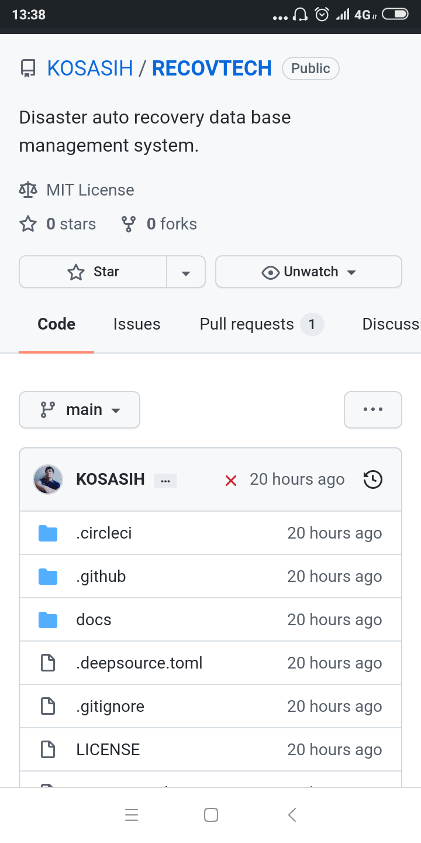421x843 pixels.
Task: Tap the Android back arrow button
Action: (292, 815)
